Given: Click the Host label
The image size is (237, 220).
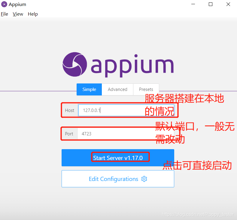Looking at the screenshot, I should click(70, 110).
